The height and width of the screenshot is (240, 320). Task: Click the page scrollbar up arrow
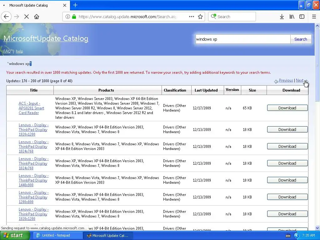(x=317, y=26)
